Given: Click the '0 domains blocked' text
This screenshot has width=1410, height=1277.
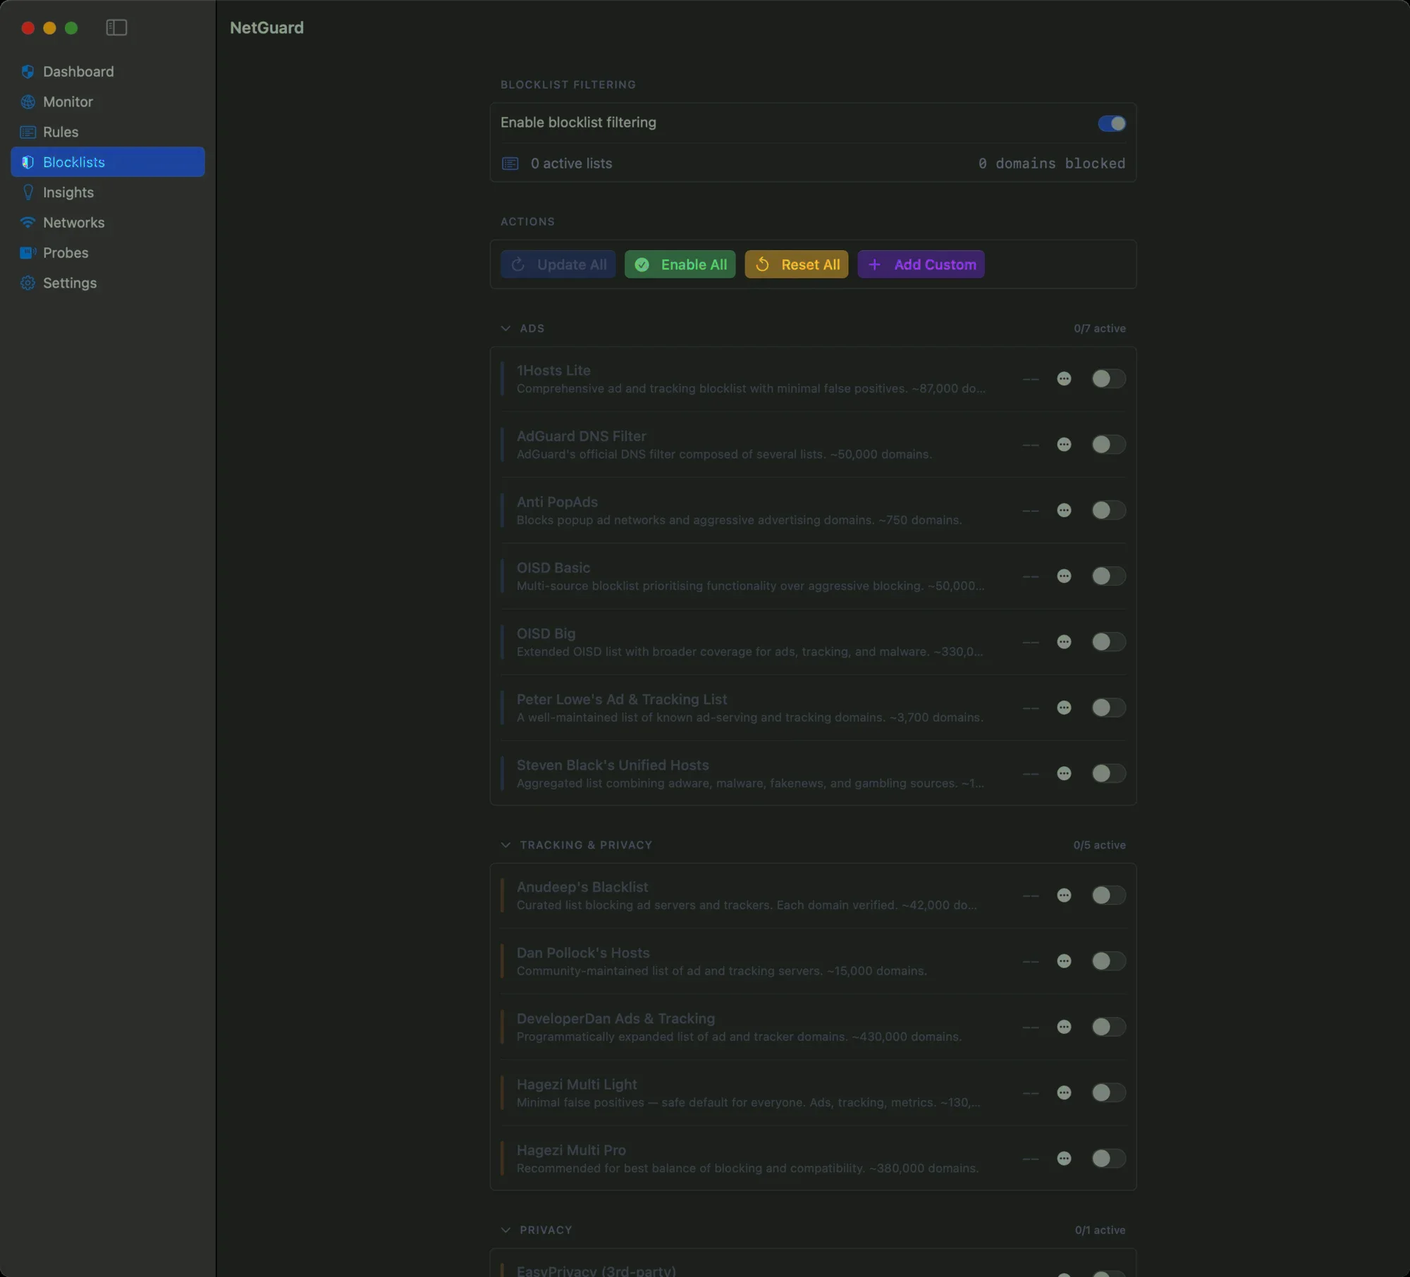Looking at the screenshot, I should point(1052,164).
